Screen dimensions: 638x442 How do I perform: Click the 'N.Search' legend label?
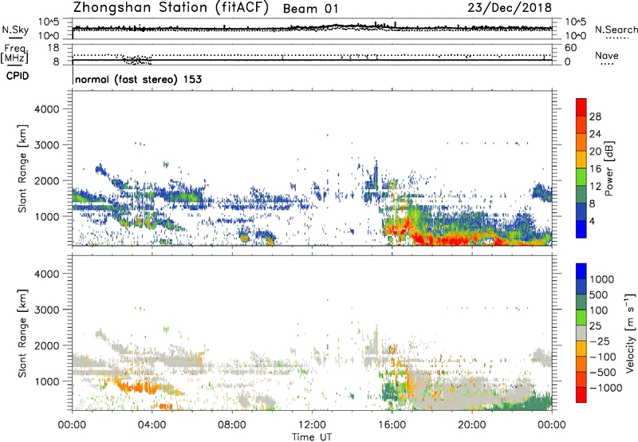(x=616, y=30)
